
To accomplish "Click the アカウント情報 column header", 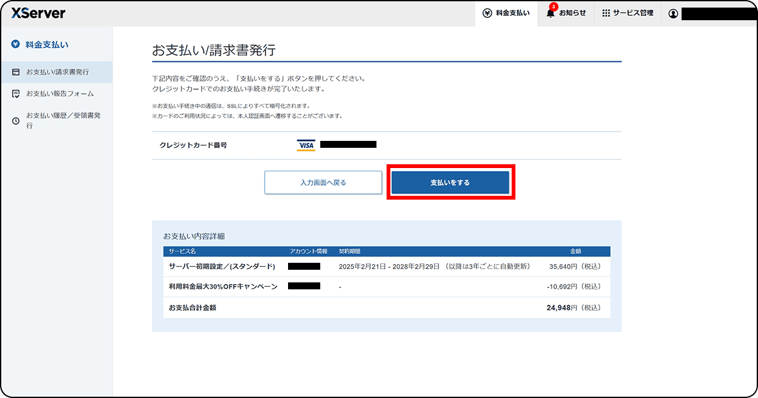I will pos(308,251).
